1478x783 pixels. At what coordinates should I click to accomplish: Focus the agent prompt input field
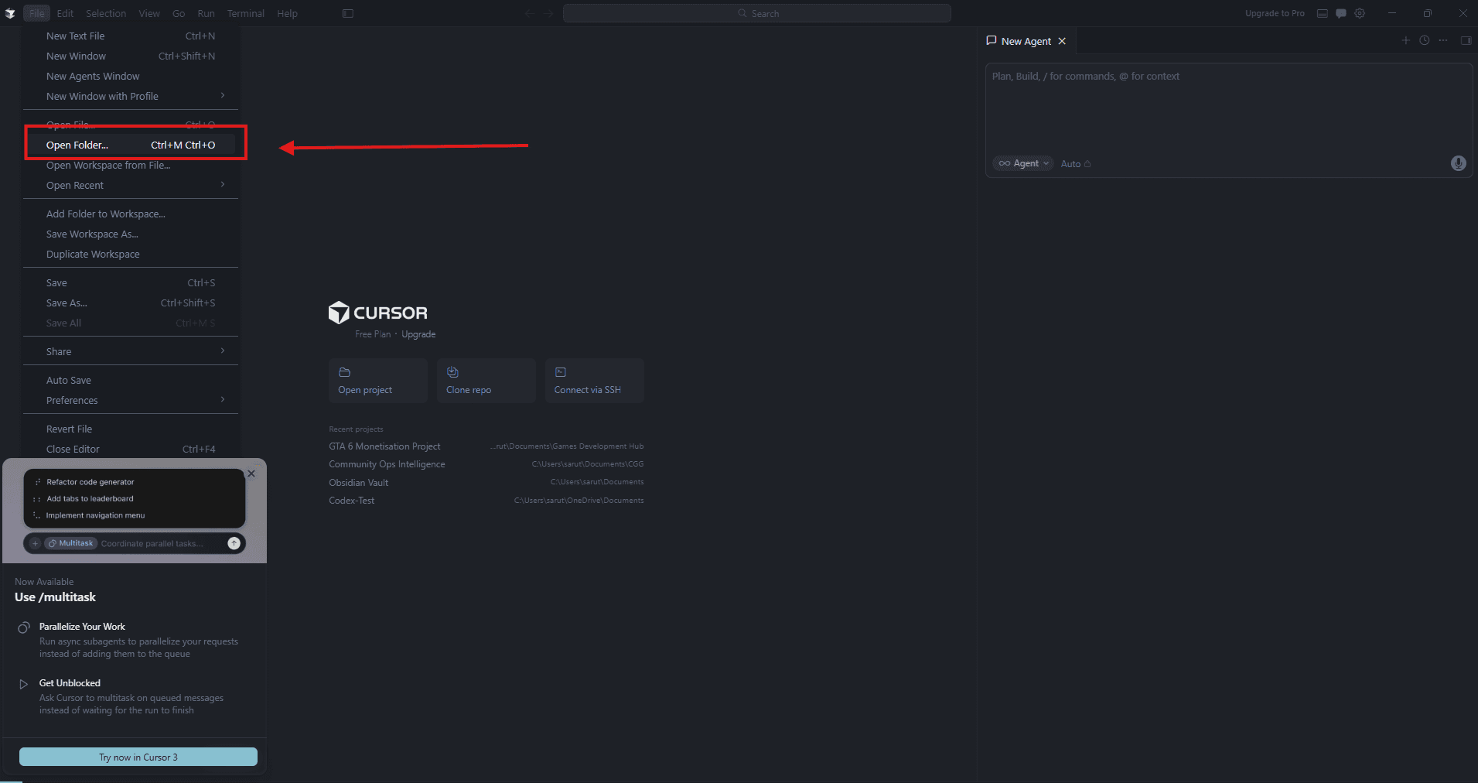[1228, 108]
